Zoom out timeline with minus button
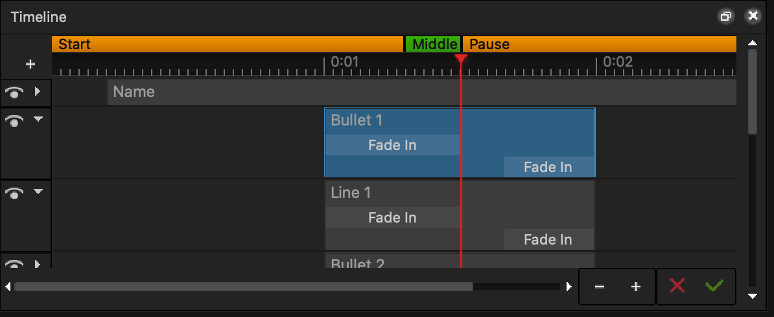 (x=600, y=287)
